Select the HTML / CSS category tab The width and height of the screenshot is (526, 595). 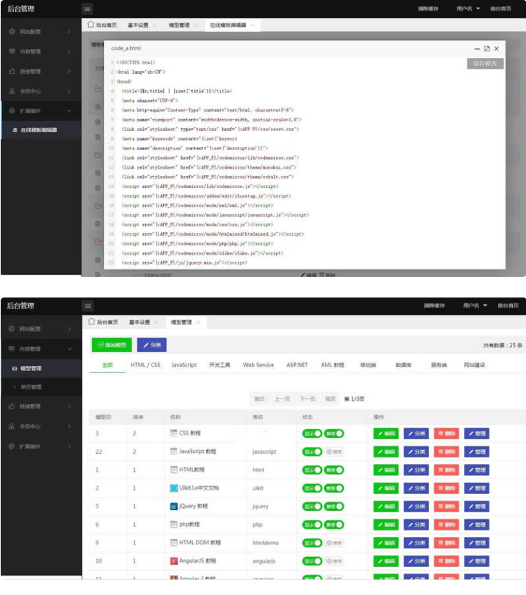pyautogui.click(x=145, y=365)
